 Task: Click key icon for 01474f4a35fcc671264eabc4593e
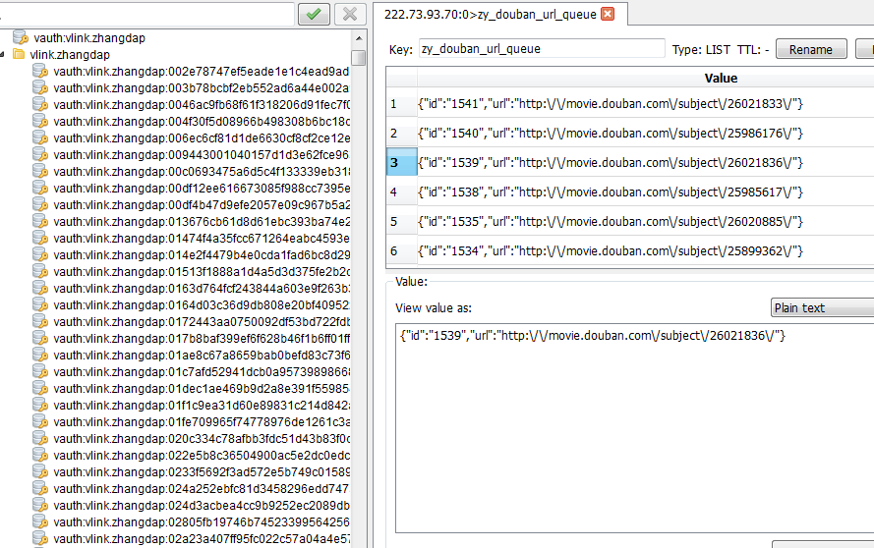tap(40, 238)
